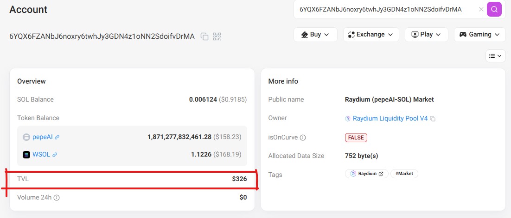Open the Play dropdown menu

pyautogui.click(x=427, y=34)
